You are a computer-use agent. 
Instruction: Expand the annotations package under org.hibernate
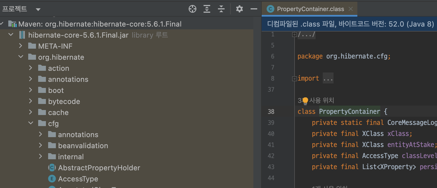point(30,79)
